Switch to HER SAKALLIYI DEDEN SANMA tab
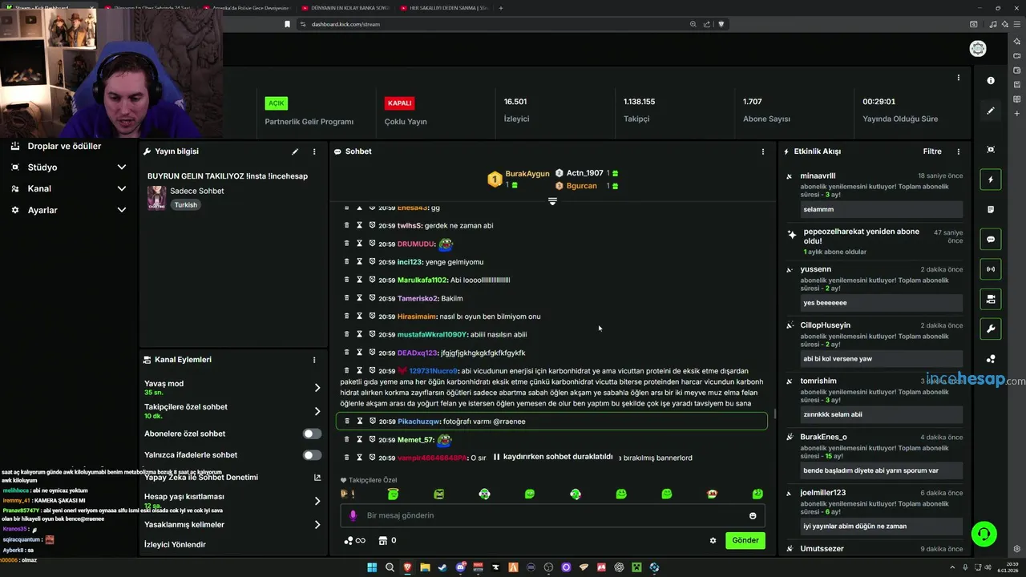1026x577 pixels. pyautogui.click(x=444, y=8)
